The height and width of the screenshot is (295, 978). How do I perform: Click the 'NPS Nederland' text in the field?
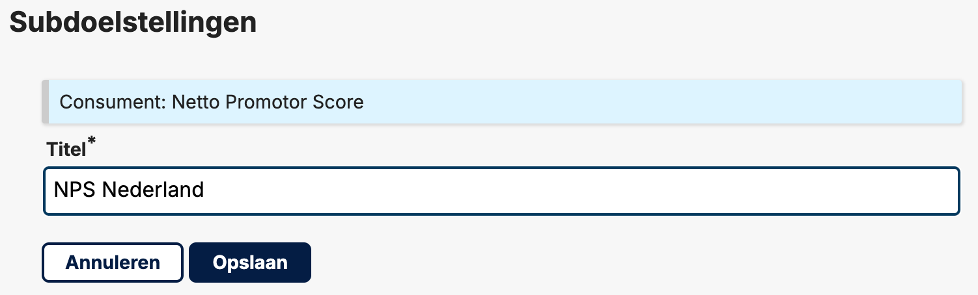pos(129,190)
